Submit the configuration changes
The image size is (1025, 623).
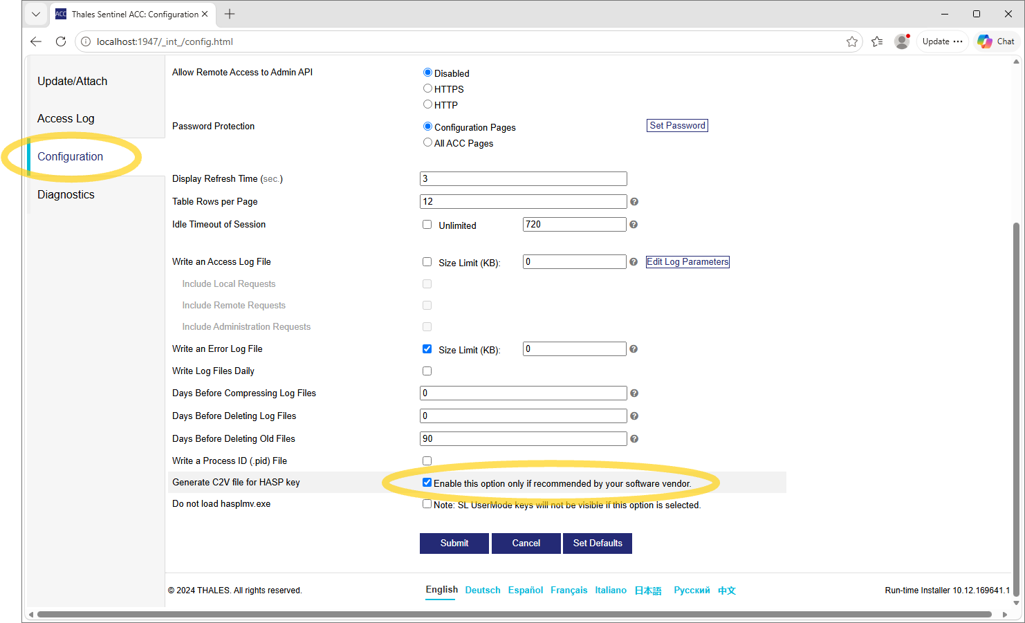pos(454,543)
